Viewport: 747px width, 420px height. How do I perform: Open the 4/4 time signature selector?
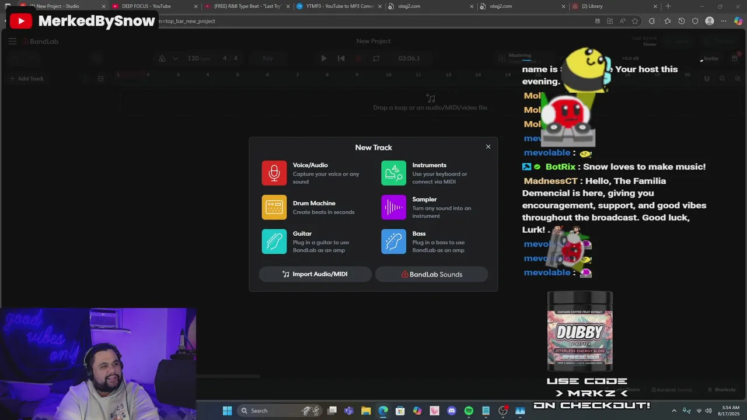pos(230,58)
